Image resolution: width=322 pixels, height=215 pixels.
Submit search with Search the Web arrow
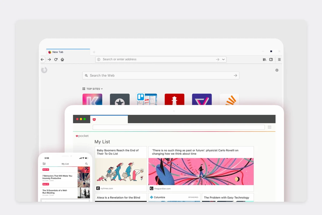[235, 76]
